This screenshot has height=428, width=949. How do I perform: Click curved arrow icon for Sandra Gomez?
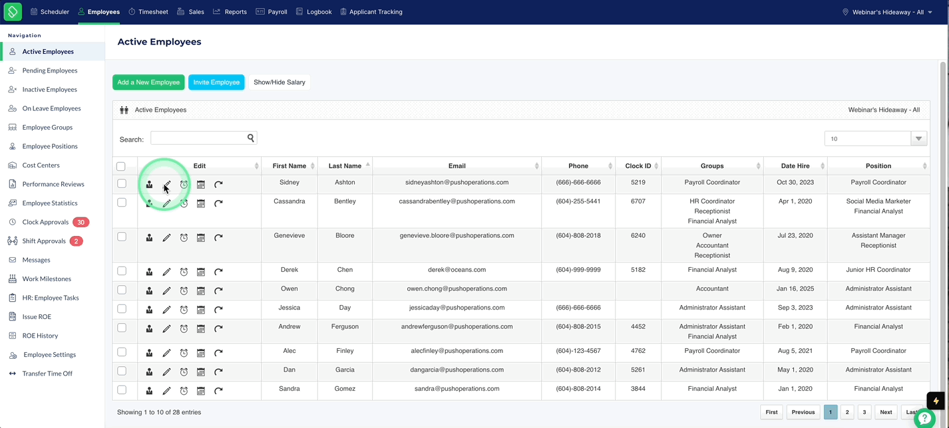(x=218, y=391)
